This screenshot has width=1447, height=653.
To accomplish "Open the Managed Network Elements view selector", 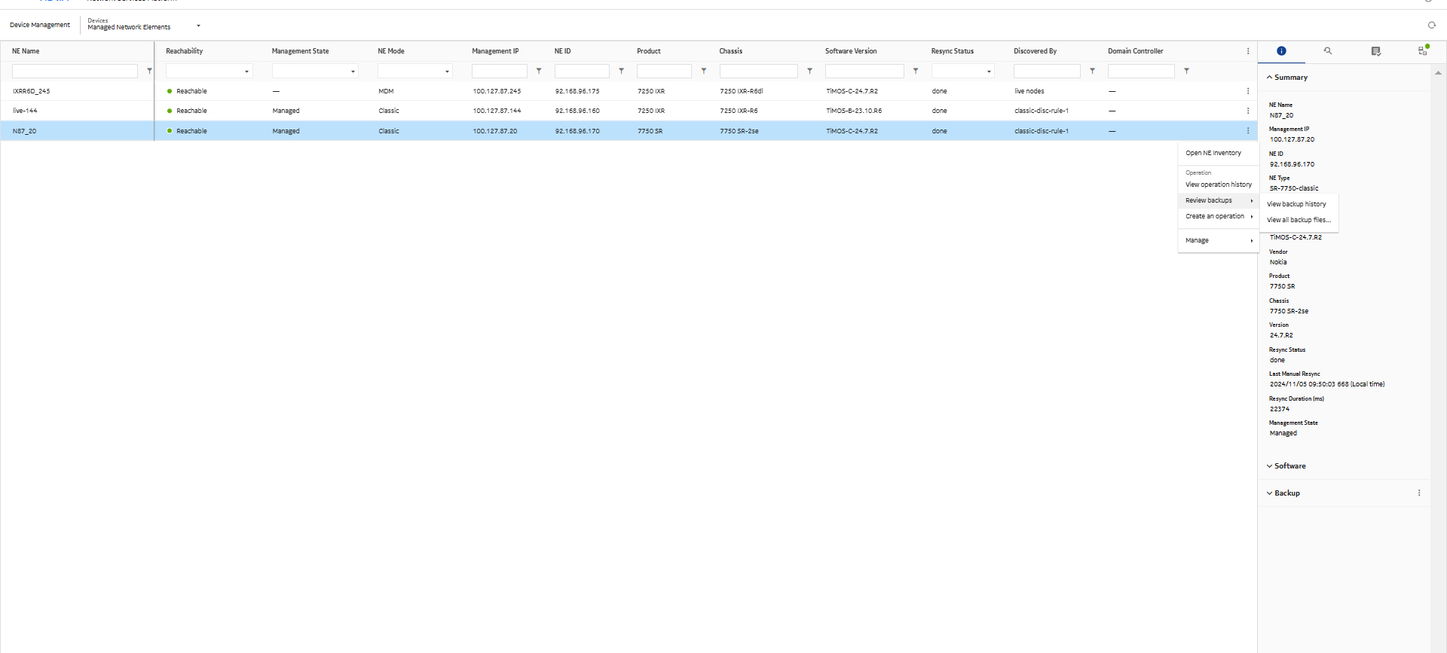I will pyautogui.click(x=198, y=26).
